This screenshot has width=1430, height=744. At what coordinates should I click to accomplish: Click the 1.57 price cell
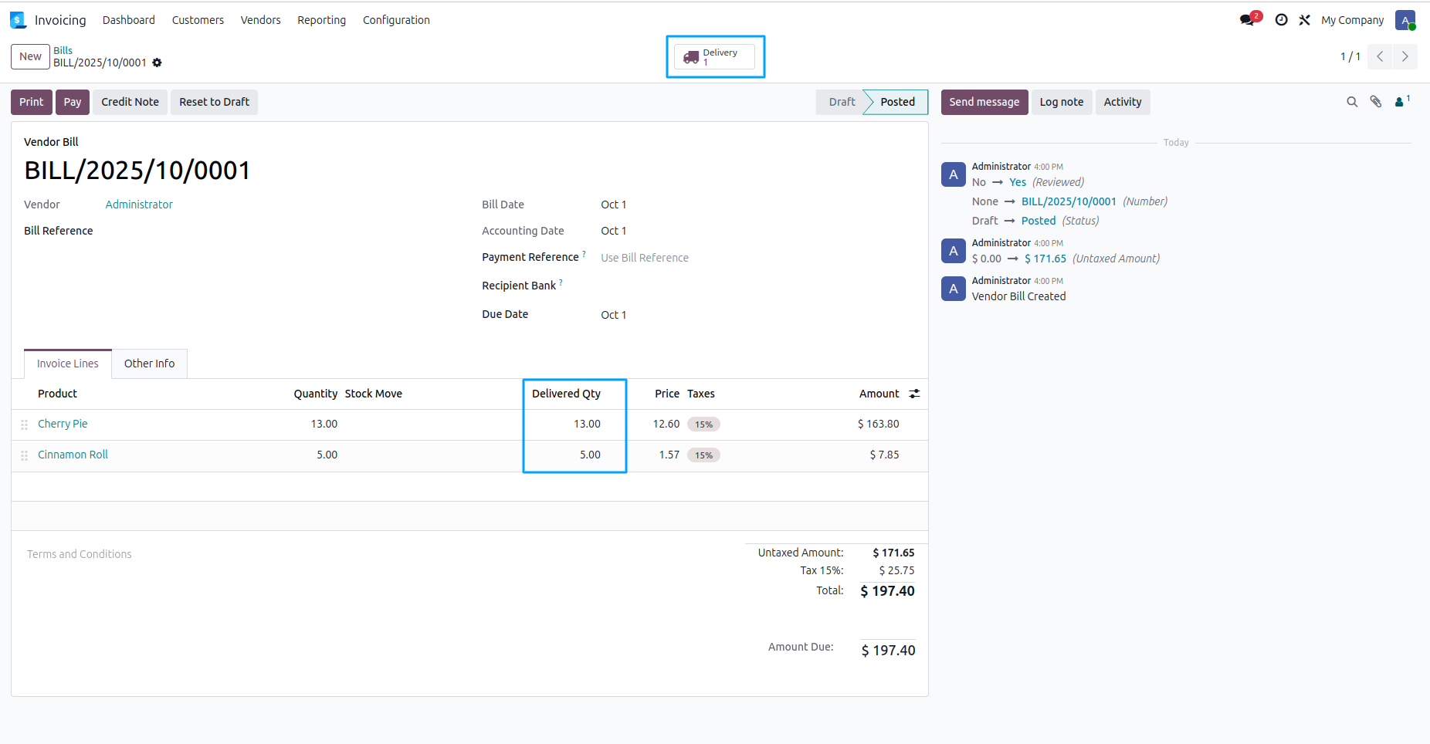669,455
